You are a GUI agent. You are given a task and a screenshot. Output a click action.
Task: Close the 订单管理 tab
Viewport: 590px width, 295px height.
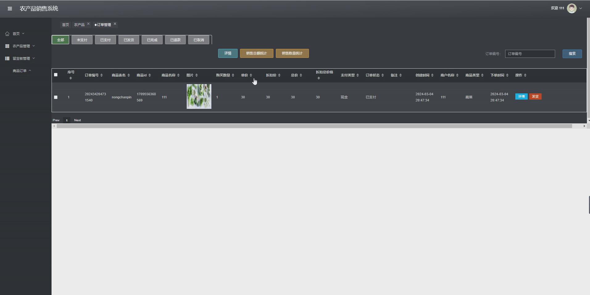(115, 24)
